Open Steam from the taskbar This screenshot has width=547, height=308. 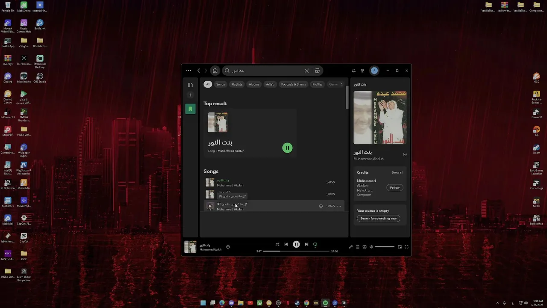tap(297, 303)
